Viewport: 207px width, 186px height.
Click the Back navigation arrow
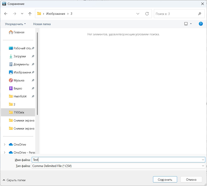coord(6,14)
